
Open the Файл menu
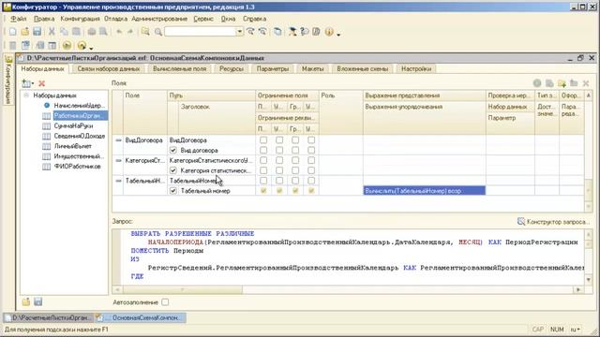click(x=19, y=19)
